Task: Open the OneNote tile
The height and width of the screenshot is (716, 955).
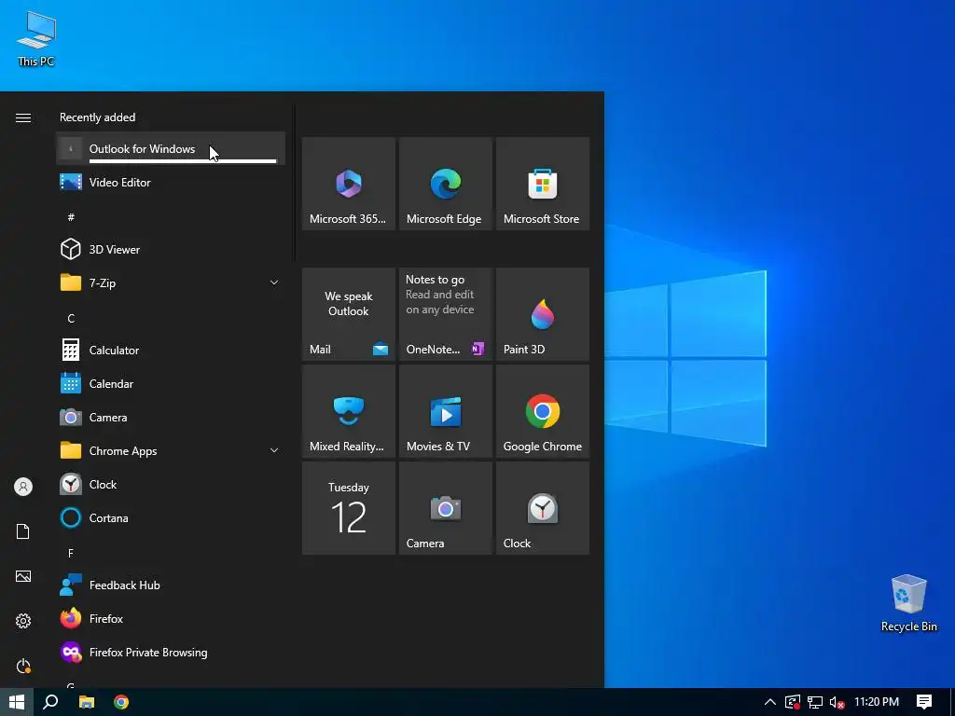Action: click(x=445, y=314)
